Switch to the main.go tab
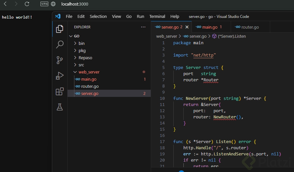The height and width of the screenshot is (172, 294). pos(209,27)
